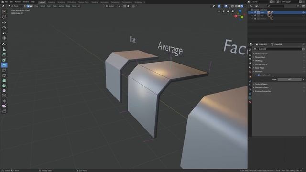This screenshot has height=172, width=306.
Task: Select the Knife tool
Action: pyautogui.click(x=4, y=75)
